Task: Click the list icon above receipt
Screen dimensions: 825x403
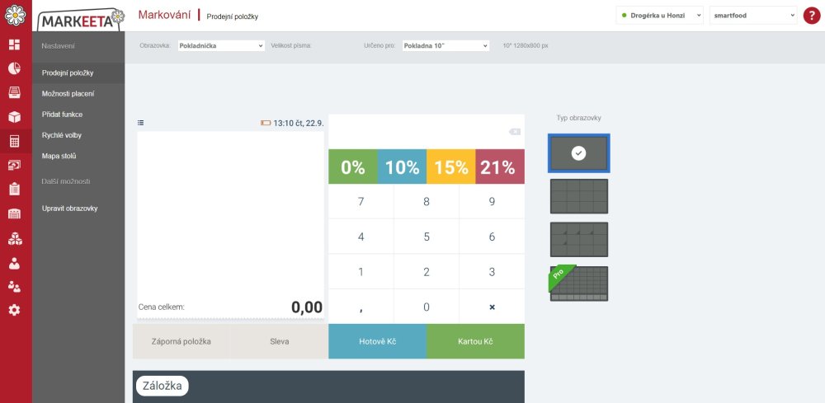Action: pos(140,123)
